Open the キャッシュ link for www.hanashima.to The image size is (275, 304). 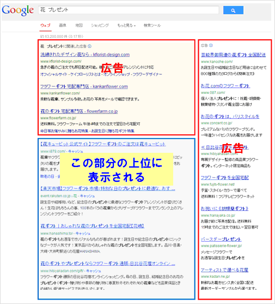83,234
